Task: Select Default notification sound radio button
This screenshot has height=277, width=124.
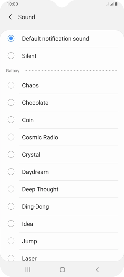Action: click(11, 38)
